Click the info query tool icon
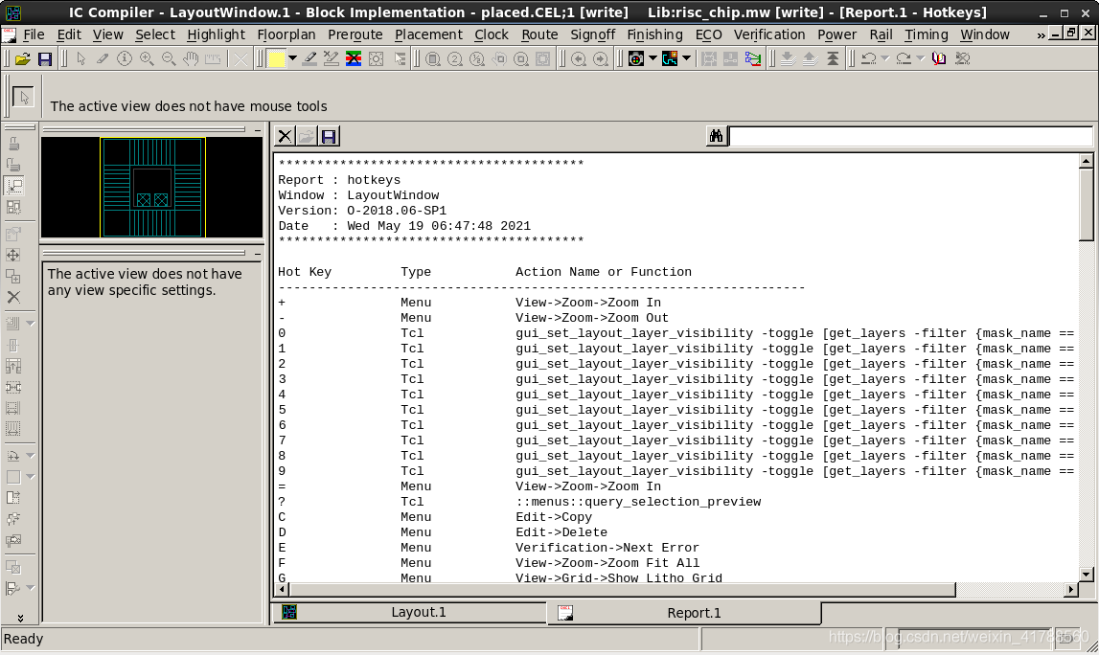The width and height of the screenshot is (1099, 655). click(x=125, y=58)
